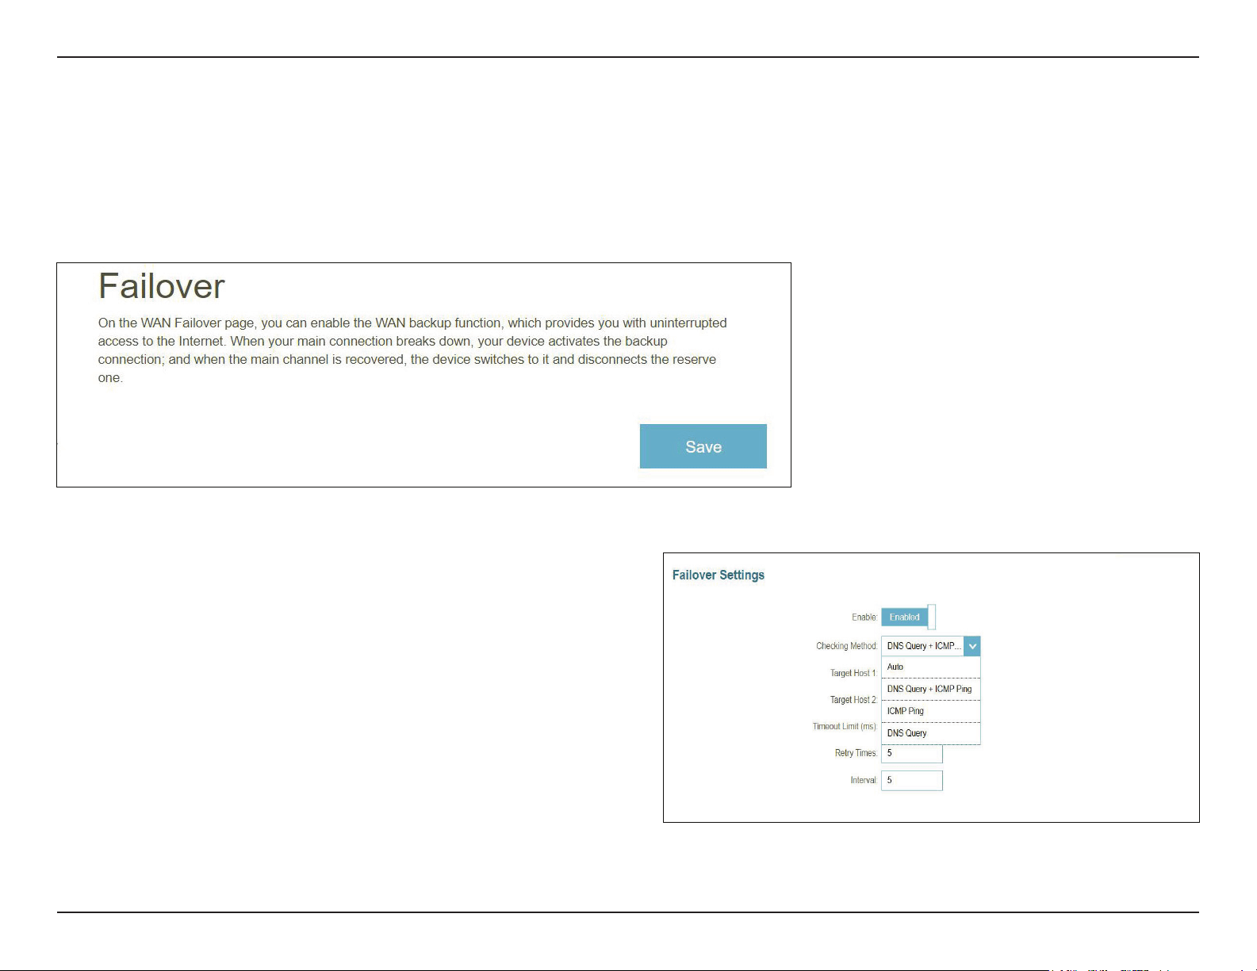
Task: Select Auto checking method option
Action: click(x=930, y=667)
